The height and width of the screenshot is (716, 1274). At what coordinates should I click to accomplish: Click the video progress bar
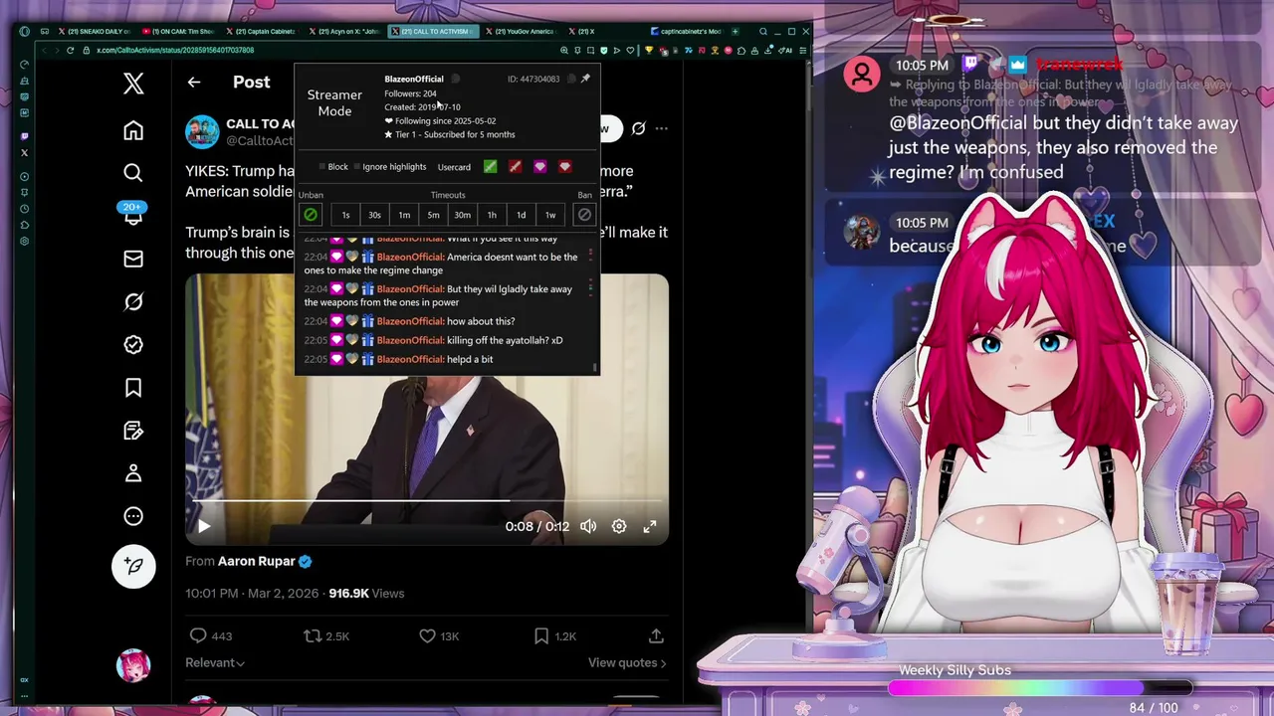click(x=427, y=501)
